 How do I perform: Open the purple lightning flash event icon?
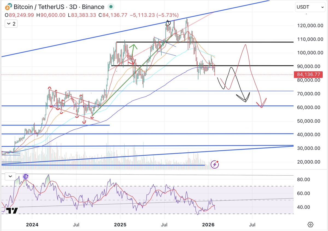[215, 164]
